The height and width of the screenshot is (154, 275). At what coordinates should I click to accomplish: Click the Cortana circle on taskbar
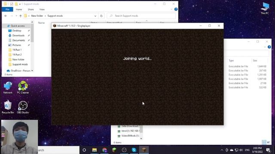click(84, 150)
